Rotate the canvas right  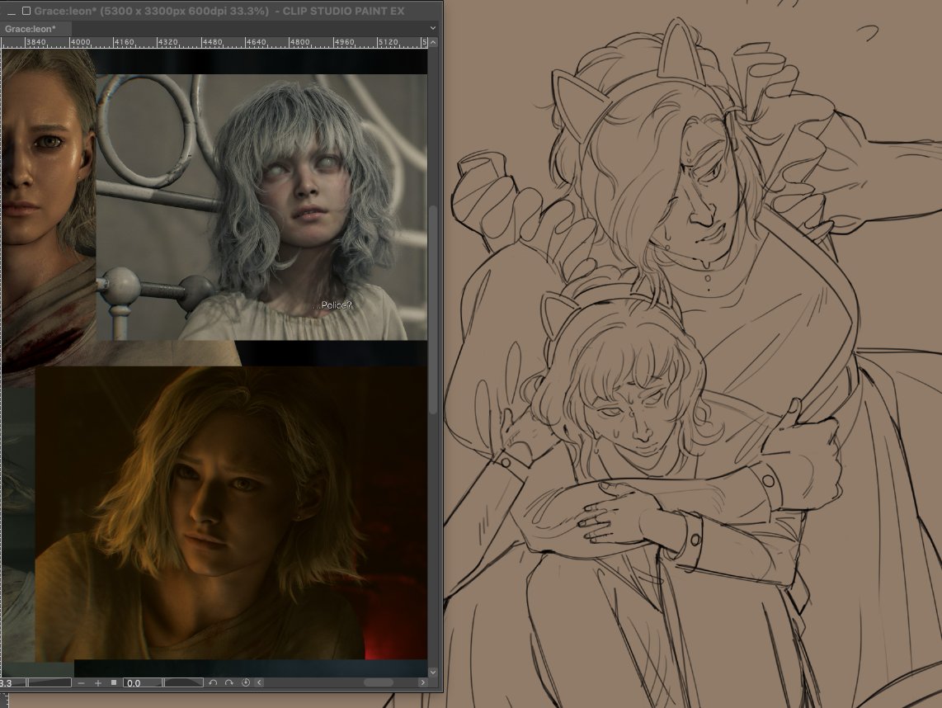coord(228,682)
